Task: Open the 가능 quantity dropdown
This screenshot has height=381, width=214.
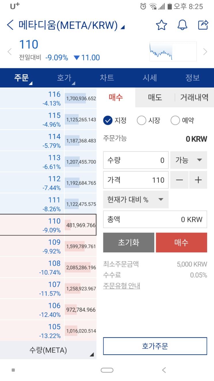Action: pos(189,160)
